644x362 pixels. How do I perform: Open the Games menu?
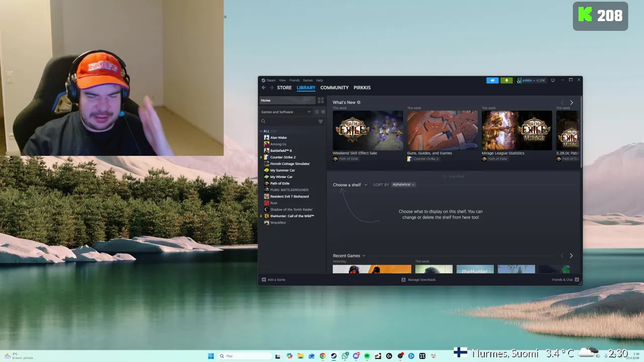point(307,80)
